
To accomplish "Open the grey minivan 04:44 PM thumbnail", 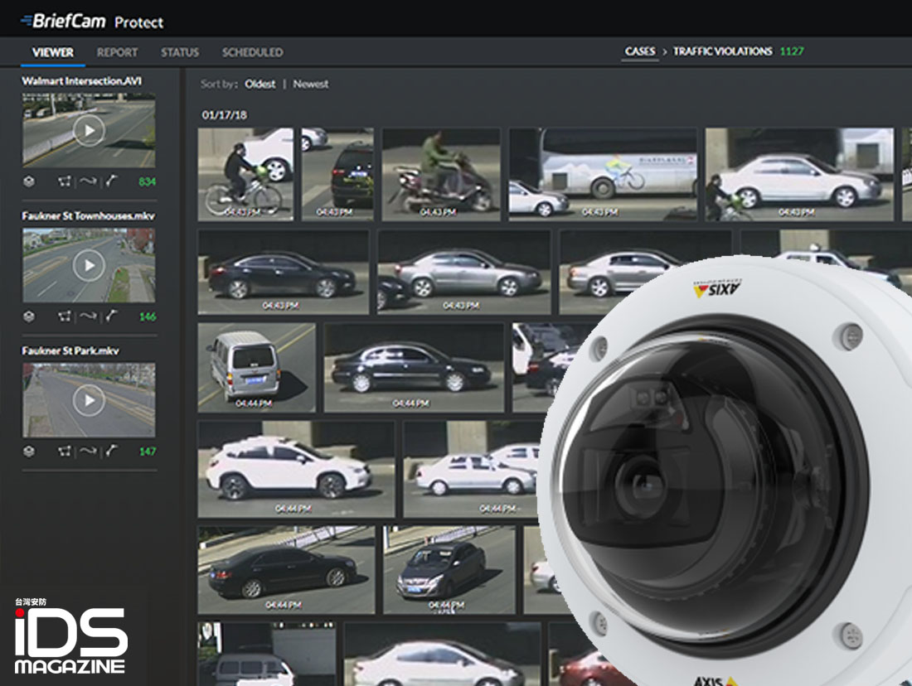I will click(256, 367).
